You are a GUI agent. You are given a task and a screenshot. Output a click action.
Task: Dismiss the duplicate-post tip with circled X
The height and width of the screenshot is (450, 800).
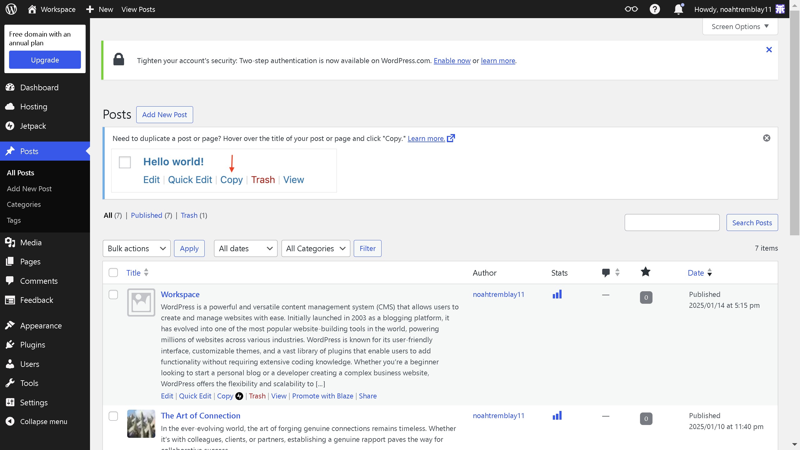(x=766, y=138)
